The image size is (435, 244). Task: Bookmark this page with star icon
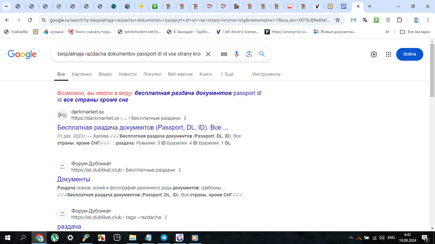338,20
